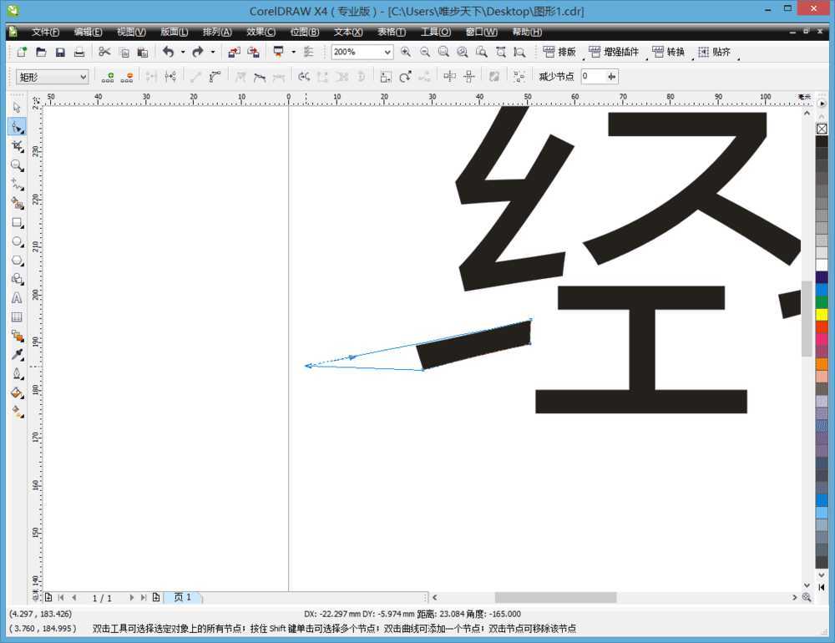Activate the Freehand drawing tool

click(x=17, y=185)
